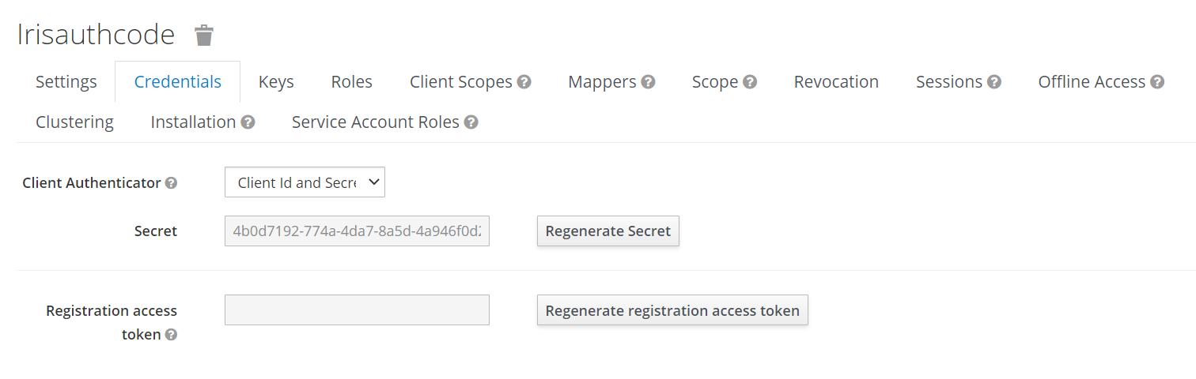1196x379 pixels.
Task: Show help tooltip for Client Authenticator
Action: click(171, 183)
